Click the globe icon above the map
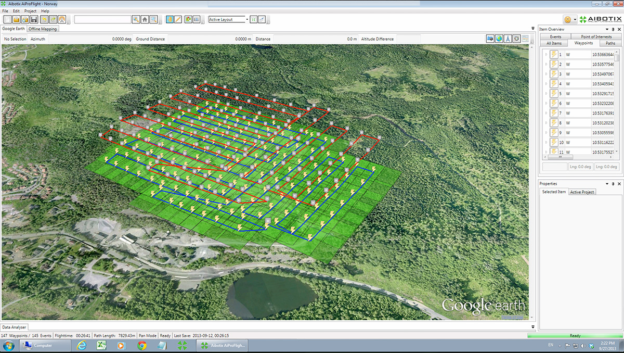Screen dimensions: 624x353 (499, 39)
